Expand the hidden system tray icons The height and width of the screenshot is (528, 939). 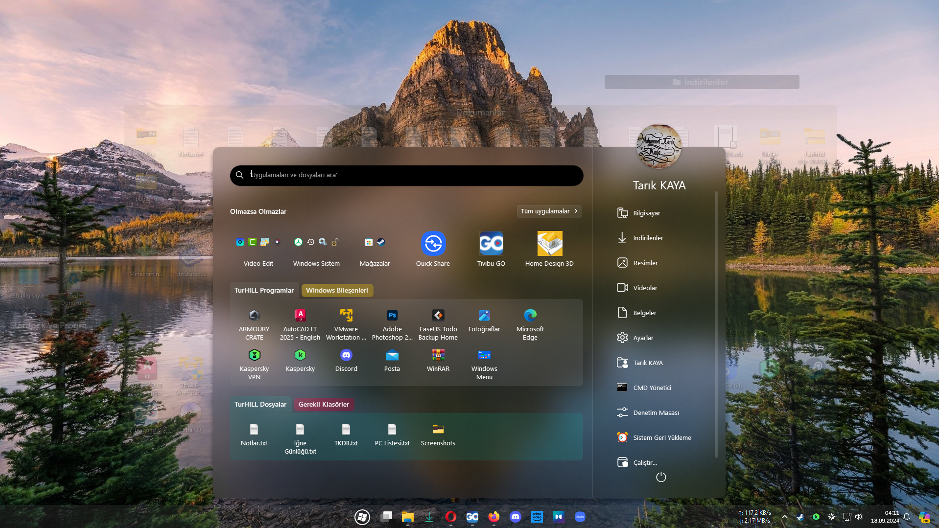pyautogui.click(x=785, y=517)
